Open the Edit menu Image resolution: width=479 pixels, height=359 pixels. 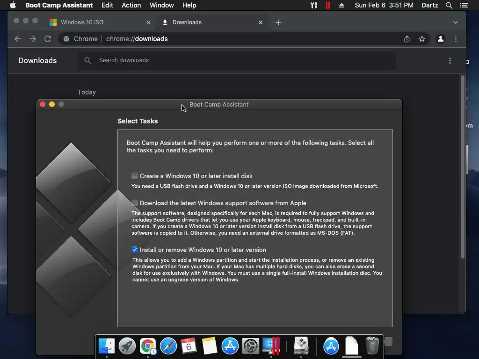pos(107,5)
